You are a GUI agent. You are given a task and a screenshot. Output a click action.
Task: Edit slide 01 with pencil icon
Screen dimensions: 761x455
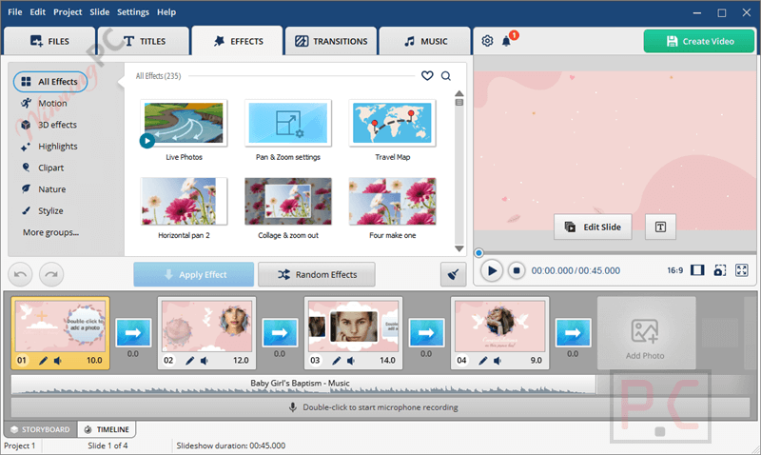click(x=43, y=361)
